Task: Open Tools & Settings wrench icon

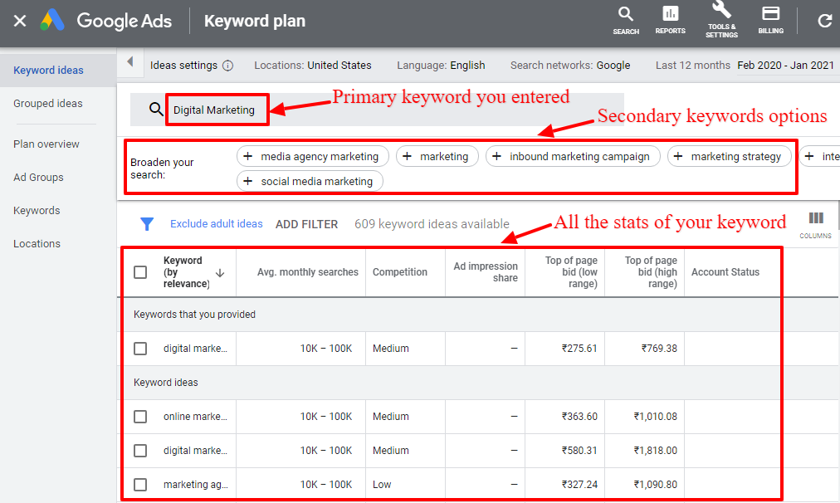Action: 721,12
